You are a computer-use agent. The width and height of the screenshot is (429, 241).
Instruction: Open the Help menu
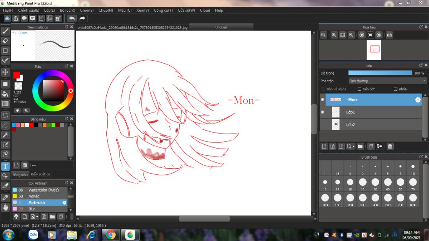(219, 10)
